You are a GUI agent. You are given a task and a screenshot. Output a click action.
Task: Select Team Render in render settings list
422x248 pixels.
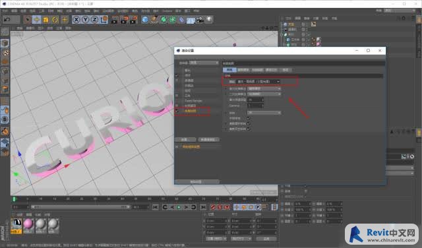pyautogui.click(x=193, y=100)
